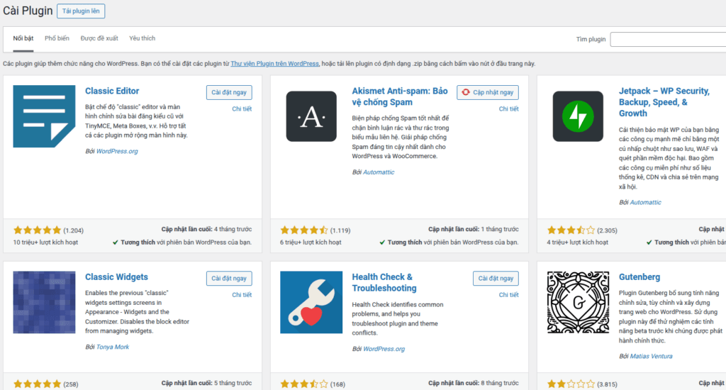The height and width of the screenshot is (390, 726).
Task: Click the (2.305) rating count
Action: 607,230
